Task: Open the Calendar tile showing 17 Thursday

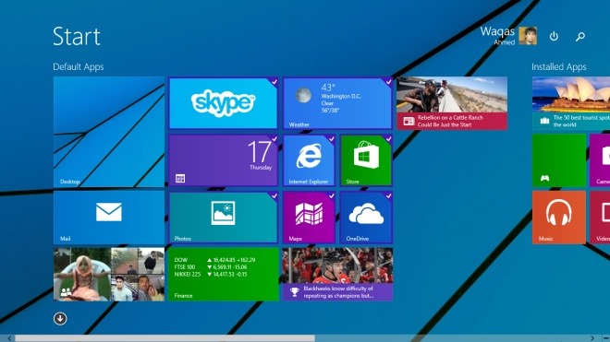Action: [x=223, y=160]
